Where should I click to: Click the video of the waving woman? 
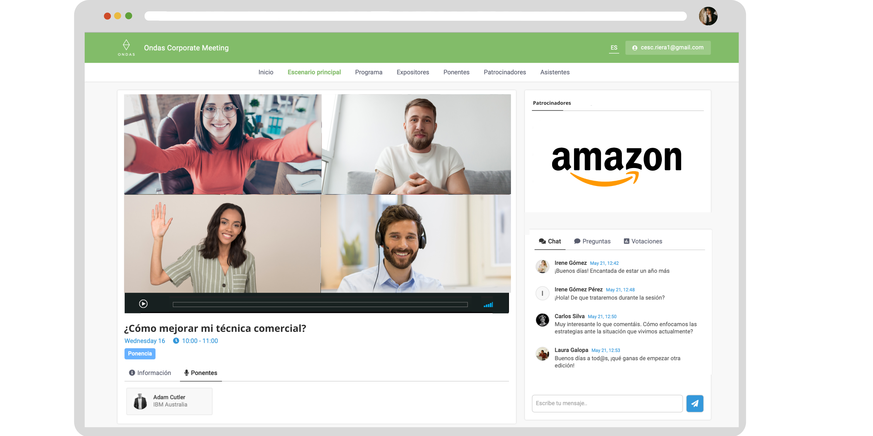pyautogui.click(x=222, y=244)
